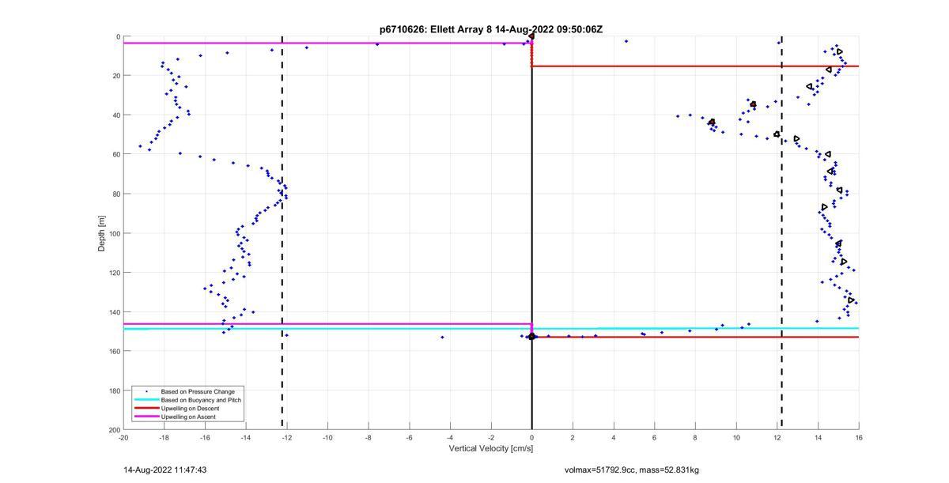
Task: Click legend entry 'Upwelling on Descent'
Action: tap(191, 408)
